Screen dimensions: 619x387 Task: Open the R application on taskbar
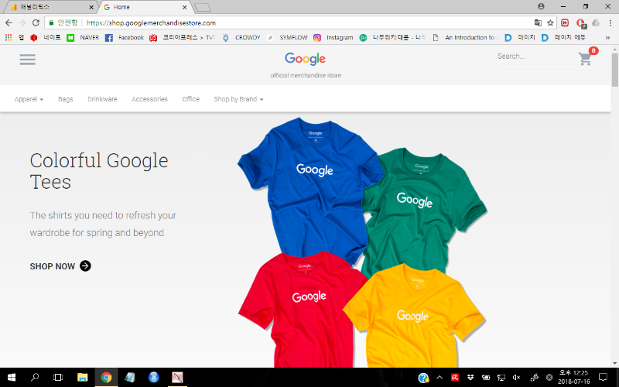153,378
